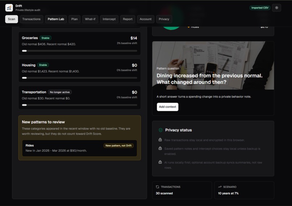Click the Transportation baseline shift progress bar
This screenshot has height=206, width=292.
pos(79,105)
